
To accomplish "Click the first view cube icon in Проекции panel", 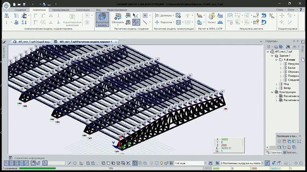I will [279, 141].
